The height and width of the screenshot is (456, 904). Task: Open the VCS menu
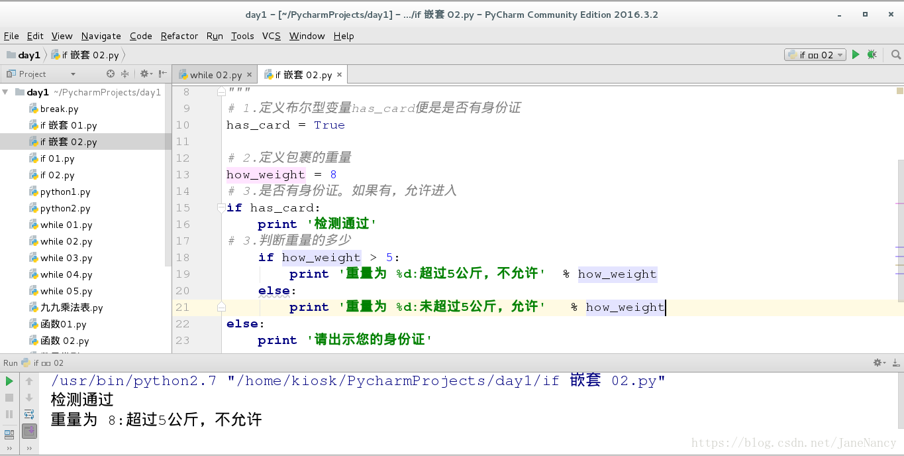[x=272, y=36]
